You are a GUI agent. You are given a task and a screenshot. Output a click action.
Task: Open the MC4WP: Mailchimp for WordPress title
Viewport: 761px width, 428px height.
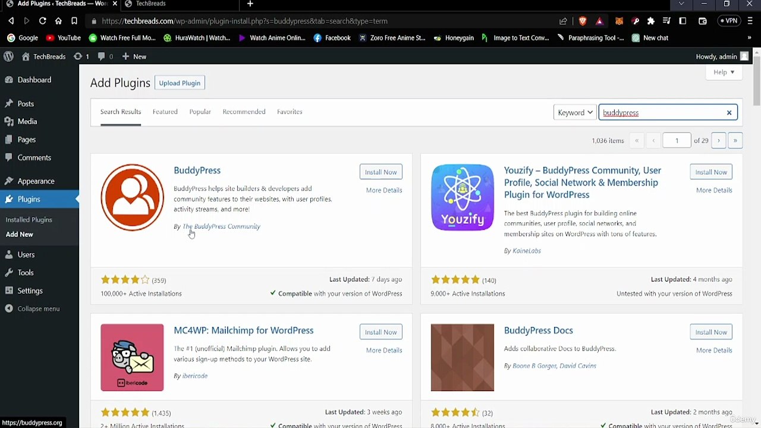click(x=244, y=331)
